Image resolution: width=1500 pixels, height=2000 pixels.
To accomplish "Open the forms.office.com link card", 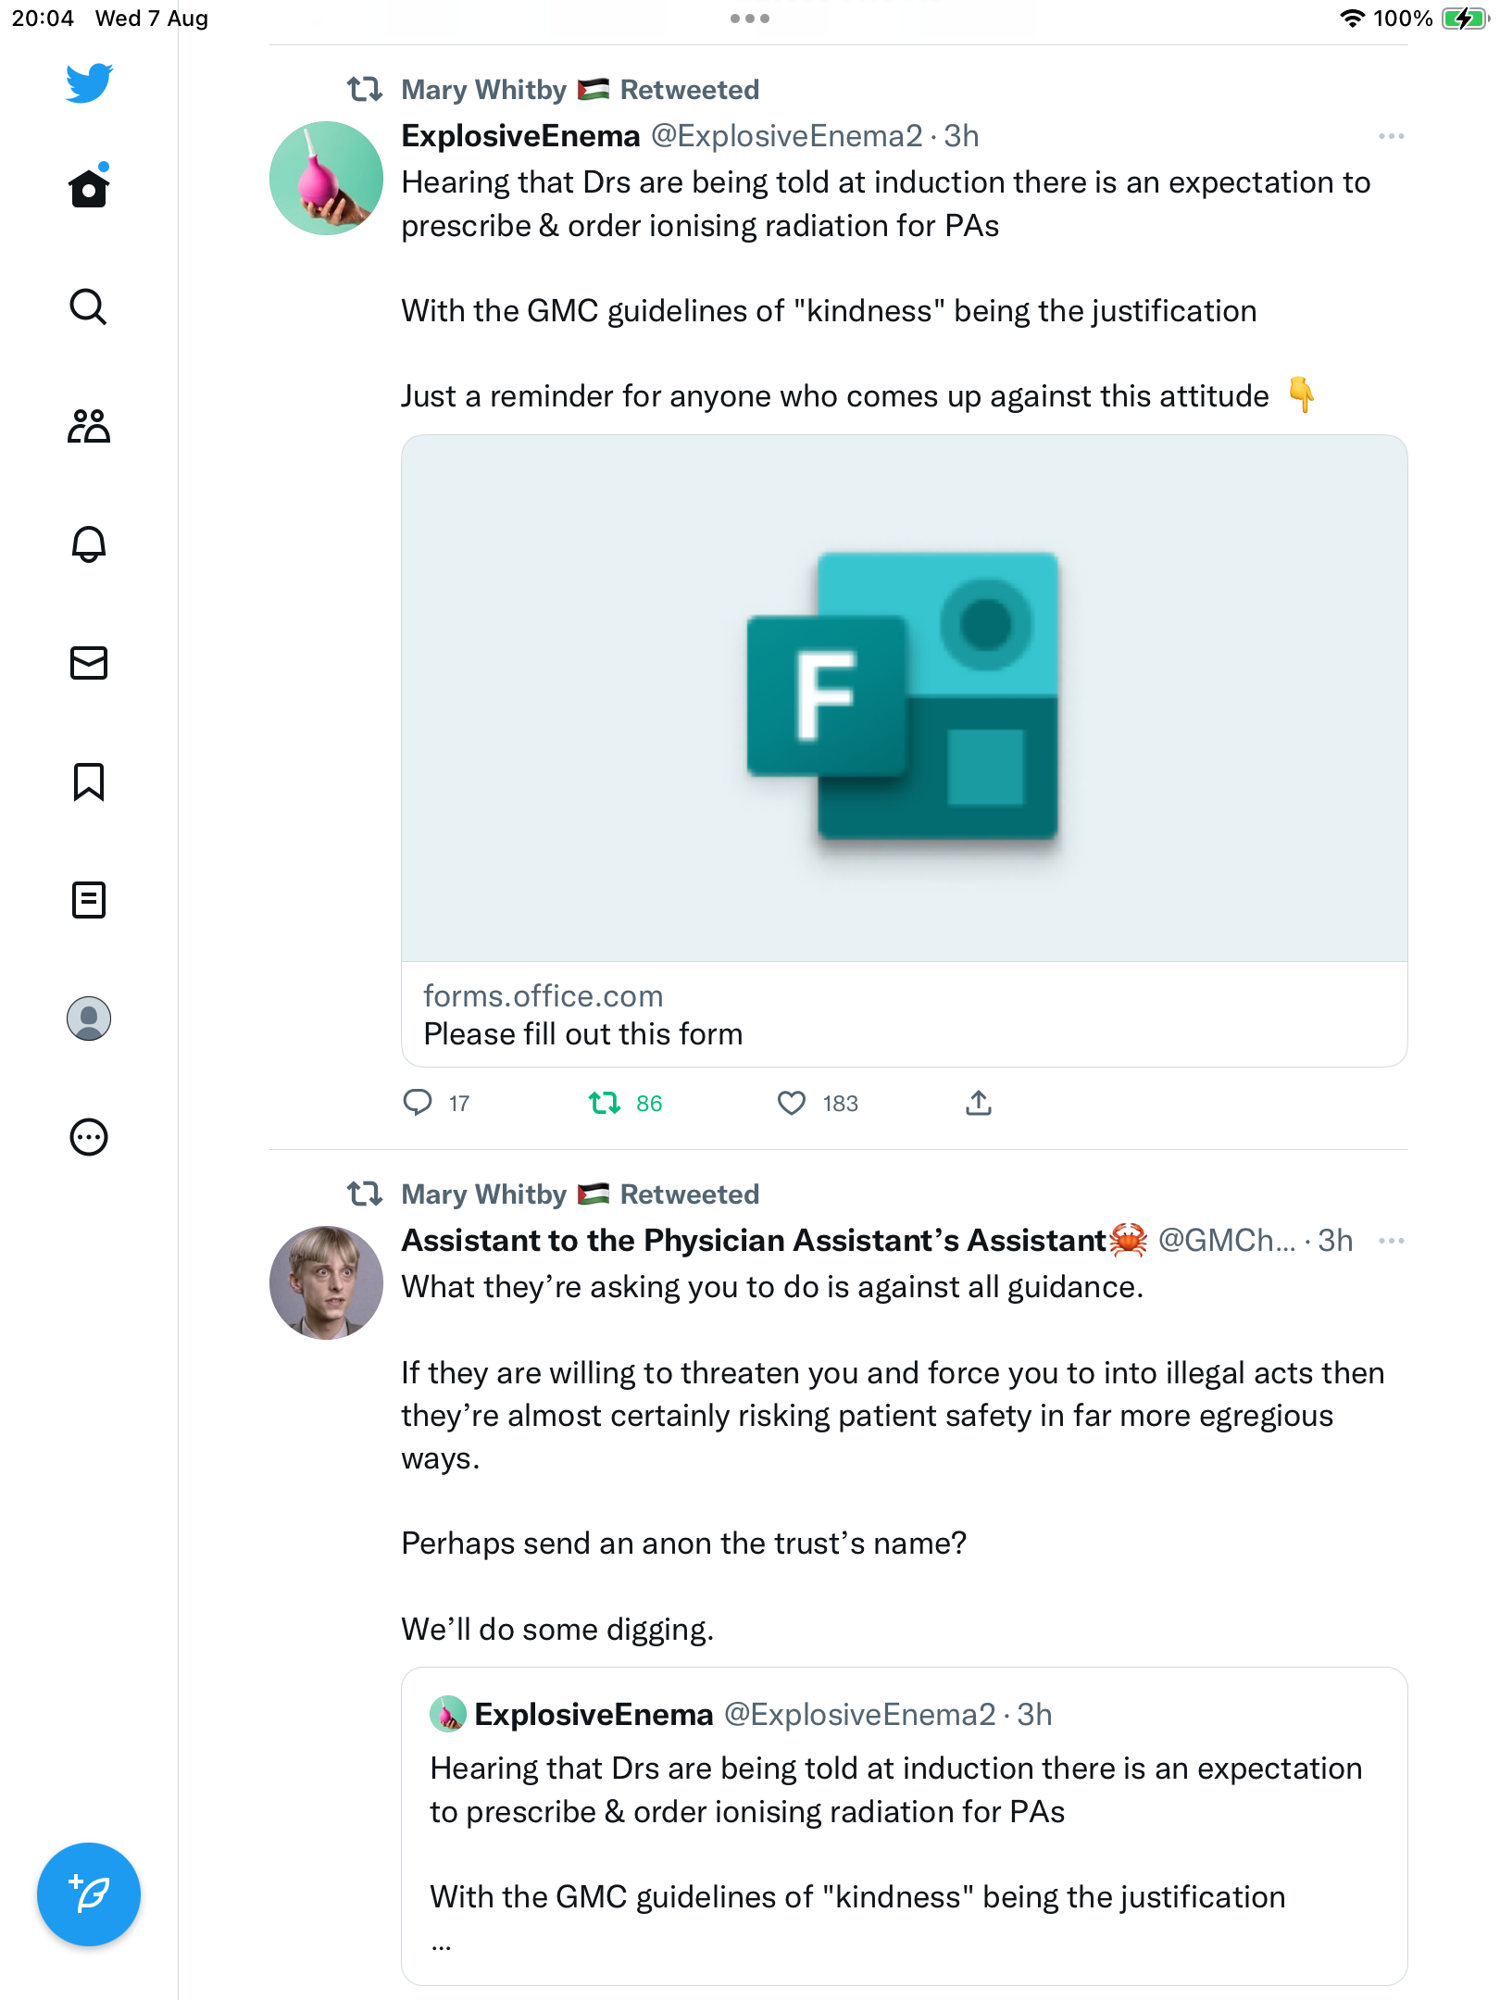I will 905,751.
